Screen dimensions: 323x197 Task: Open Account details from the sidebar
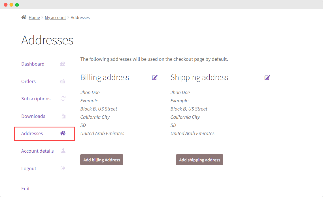(37, 151)
